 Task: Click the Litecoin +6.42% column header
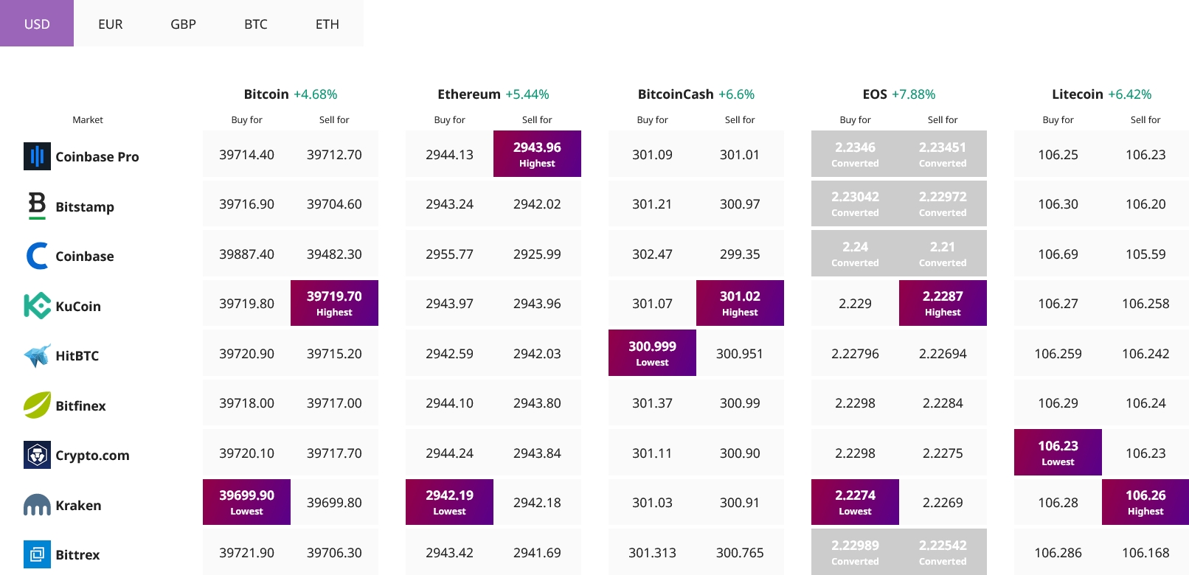(x=1102, y=94)
